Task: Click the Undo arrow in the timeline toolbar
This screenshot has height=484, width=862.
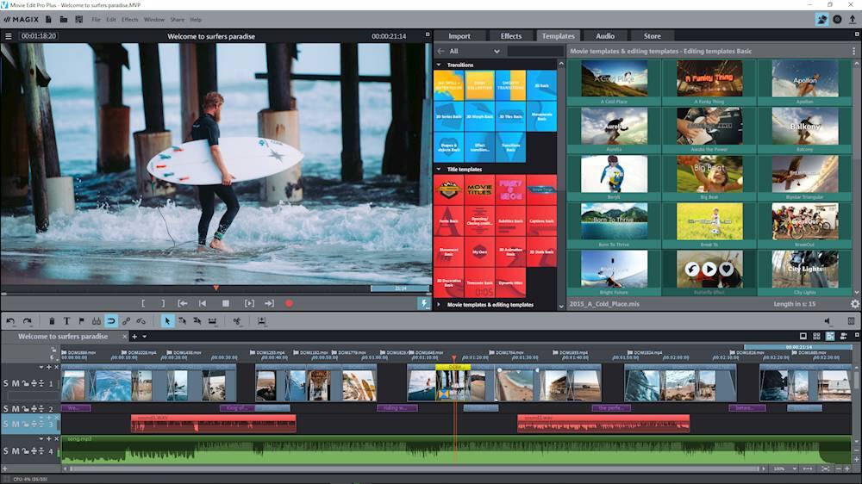Action: (10, 321)
